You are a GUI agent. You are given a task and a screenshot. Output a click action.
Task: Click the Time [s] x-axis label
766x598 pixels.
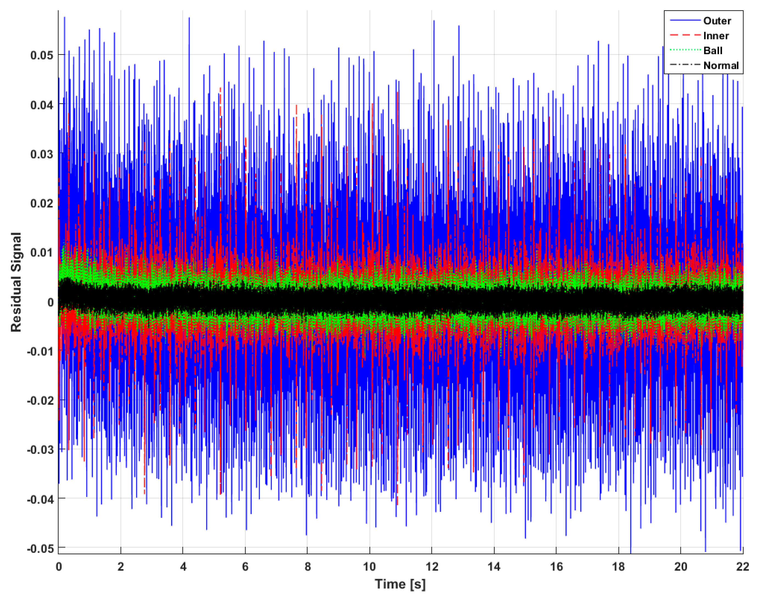click(x=400, y=584)
